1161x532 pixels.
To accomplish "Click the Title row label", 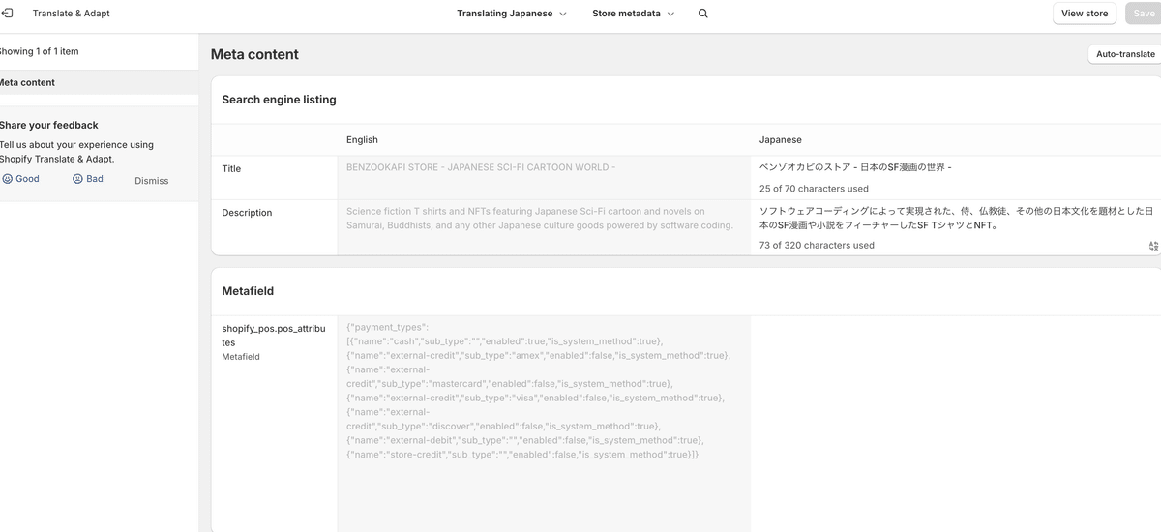I will 231,168.
